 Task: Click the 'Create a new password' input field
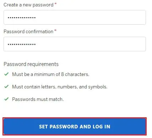click(75, 17)
